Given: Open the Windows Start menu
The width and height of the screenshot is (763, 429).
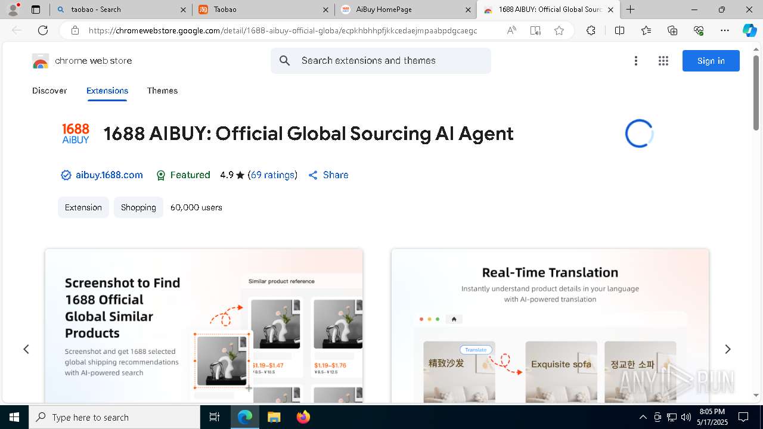Looking at the screenshot, I should [14, 417].
